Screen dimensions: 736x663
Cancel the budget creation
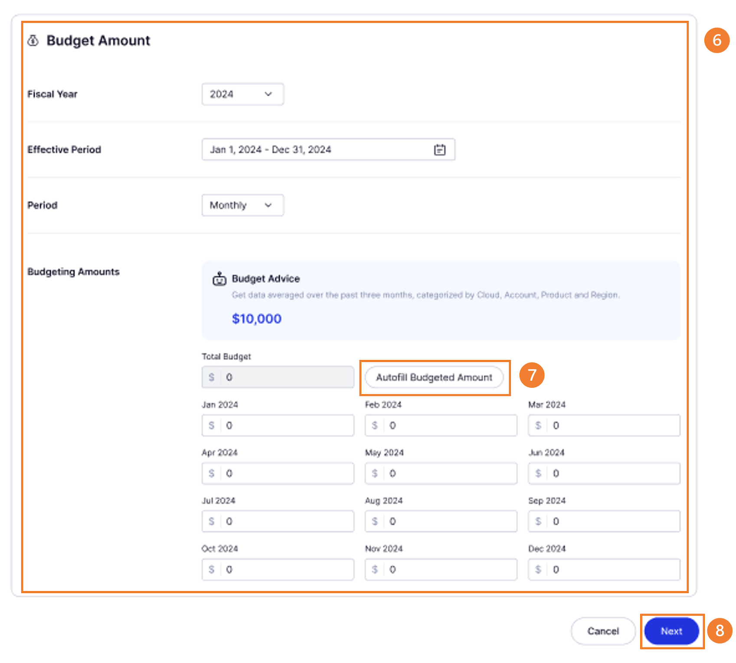click(602, 631)
